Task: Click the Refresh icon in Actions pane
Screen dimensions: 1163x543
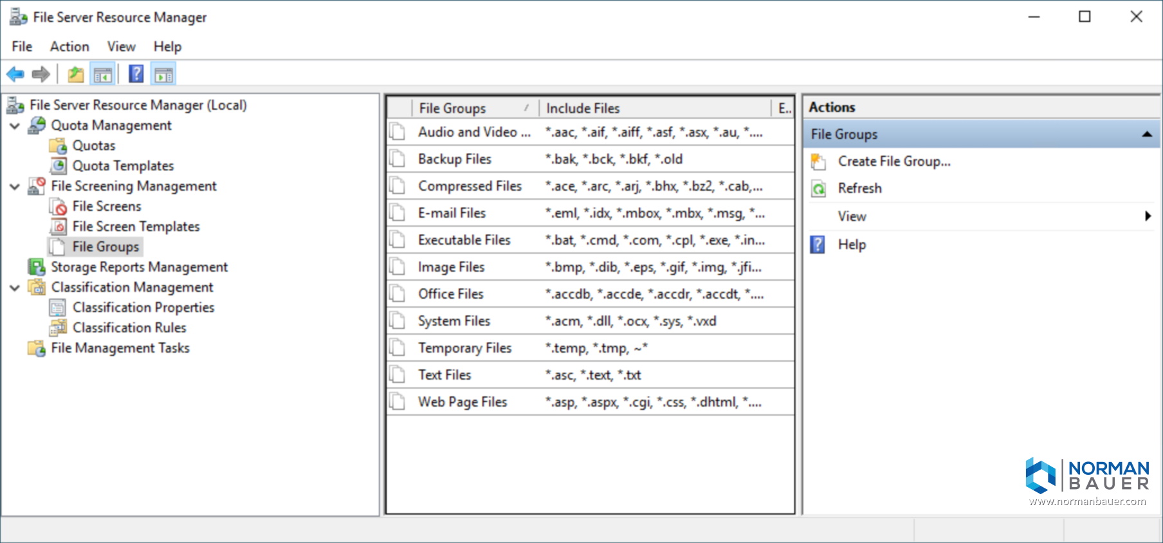Action: (x=818, y=188)
